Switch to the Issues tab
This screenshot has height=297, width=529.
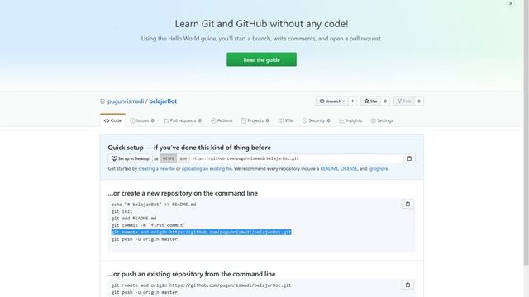pyautogui.click(x=142, y=120)
